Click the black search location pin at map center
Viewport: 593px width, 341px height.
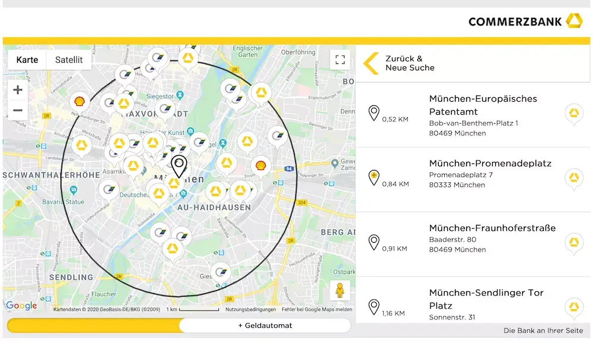pyautogui.click(x=179, y=166)
